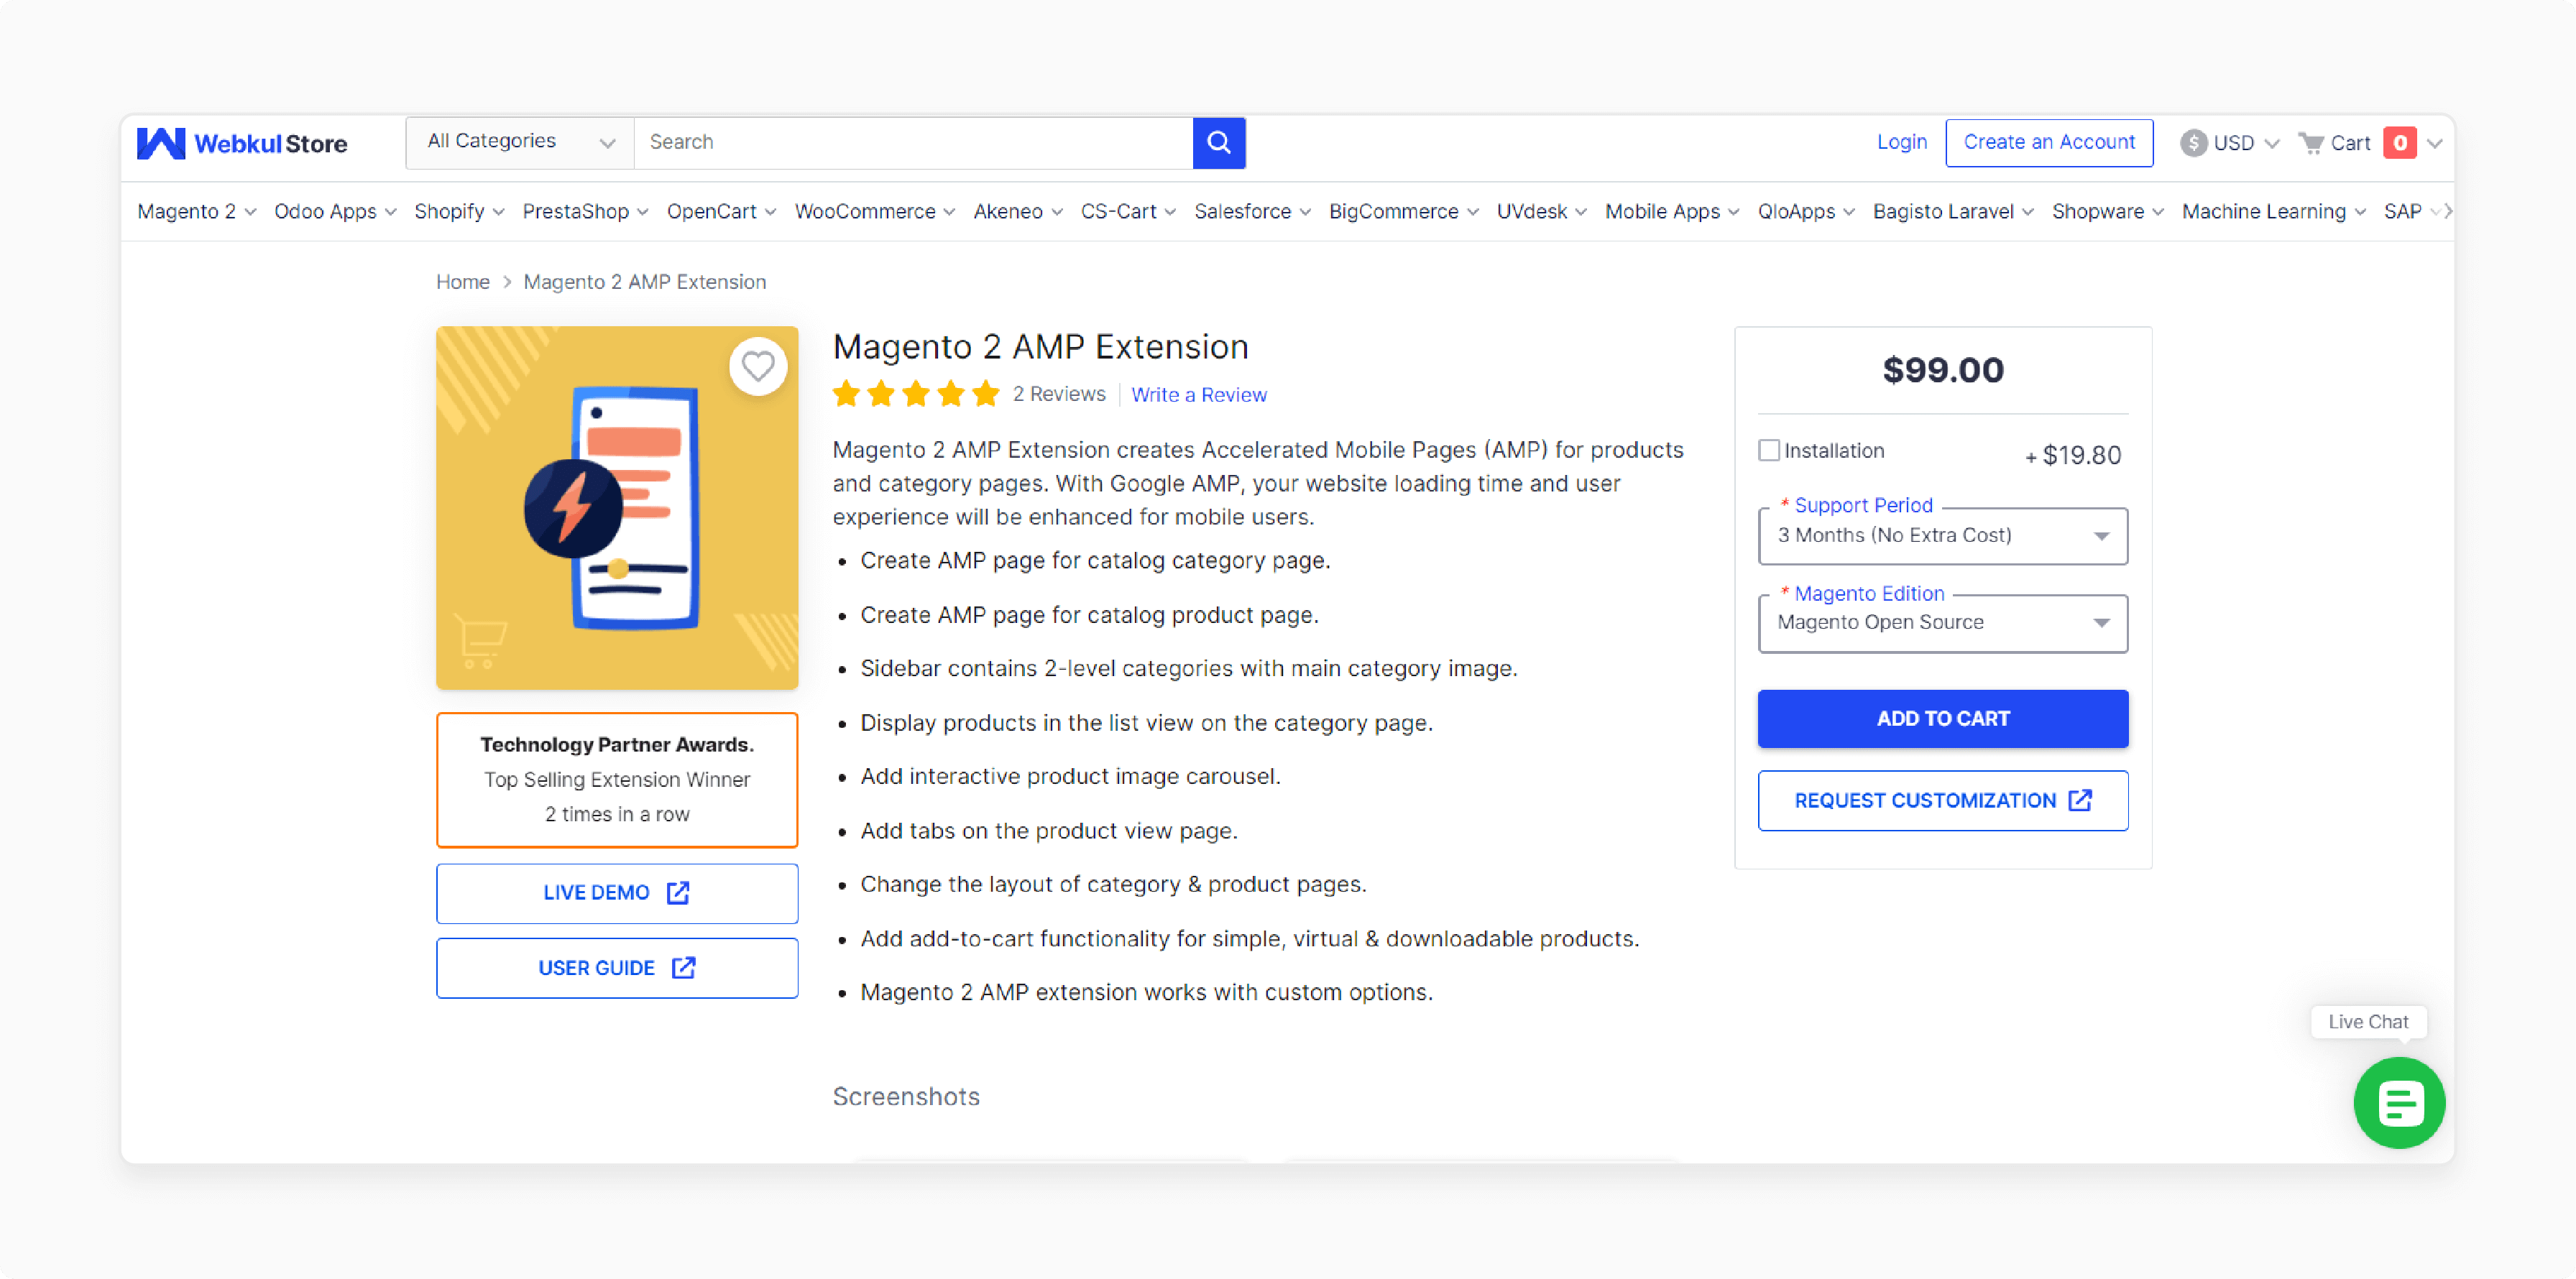The width and height of the screenshot is (2576, 1279).
Task: Open the Support Period dropdown
Action: click(x=1942, y=536)
